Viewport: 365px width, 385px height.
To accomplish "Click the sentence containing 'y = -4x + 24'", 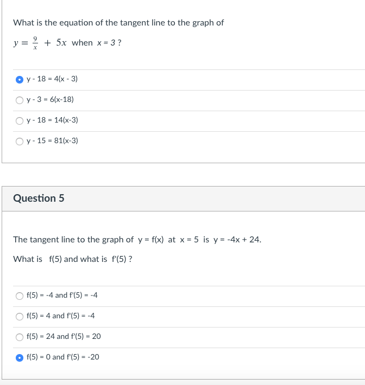I will (x=137, y=240).
